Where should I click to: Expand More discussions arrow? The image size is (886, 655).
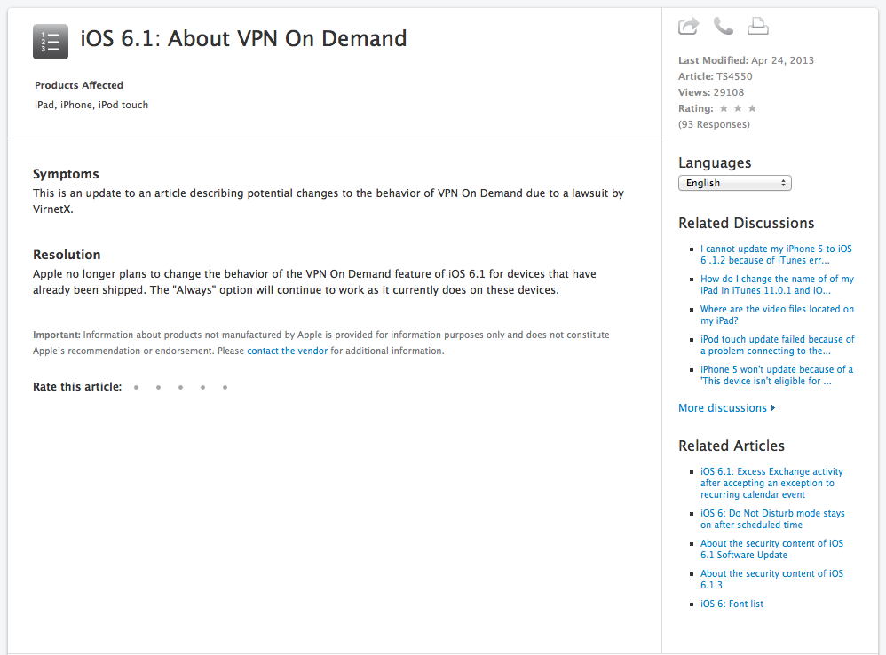click(773, 408)
